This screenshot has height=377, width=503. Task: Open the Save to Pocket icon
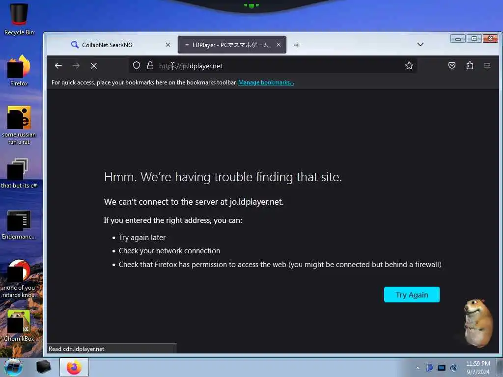(x=452, y=65)
